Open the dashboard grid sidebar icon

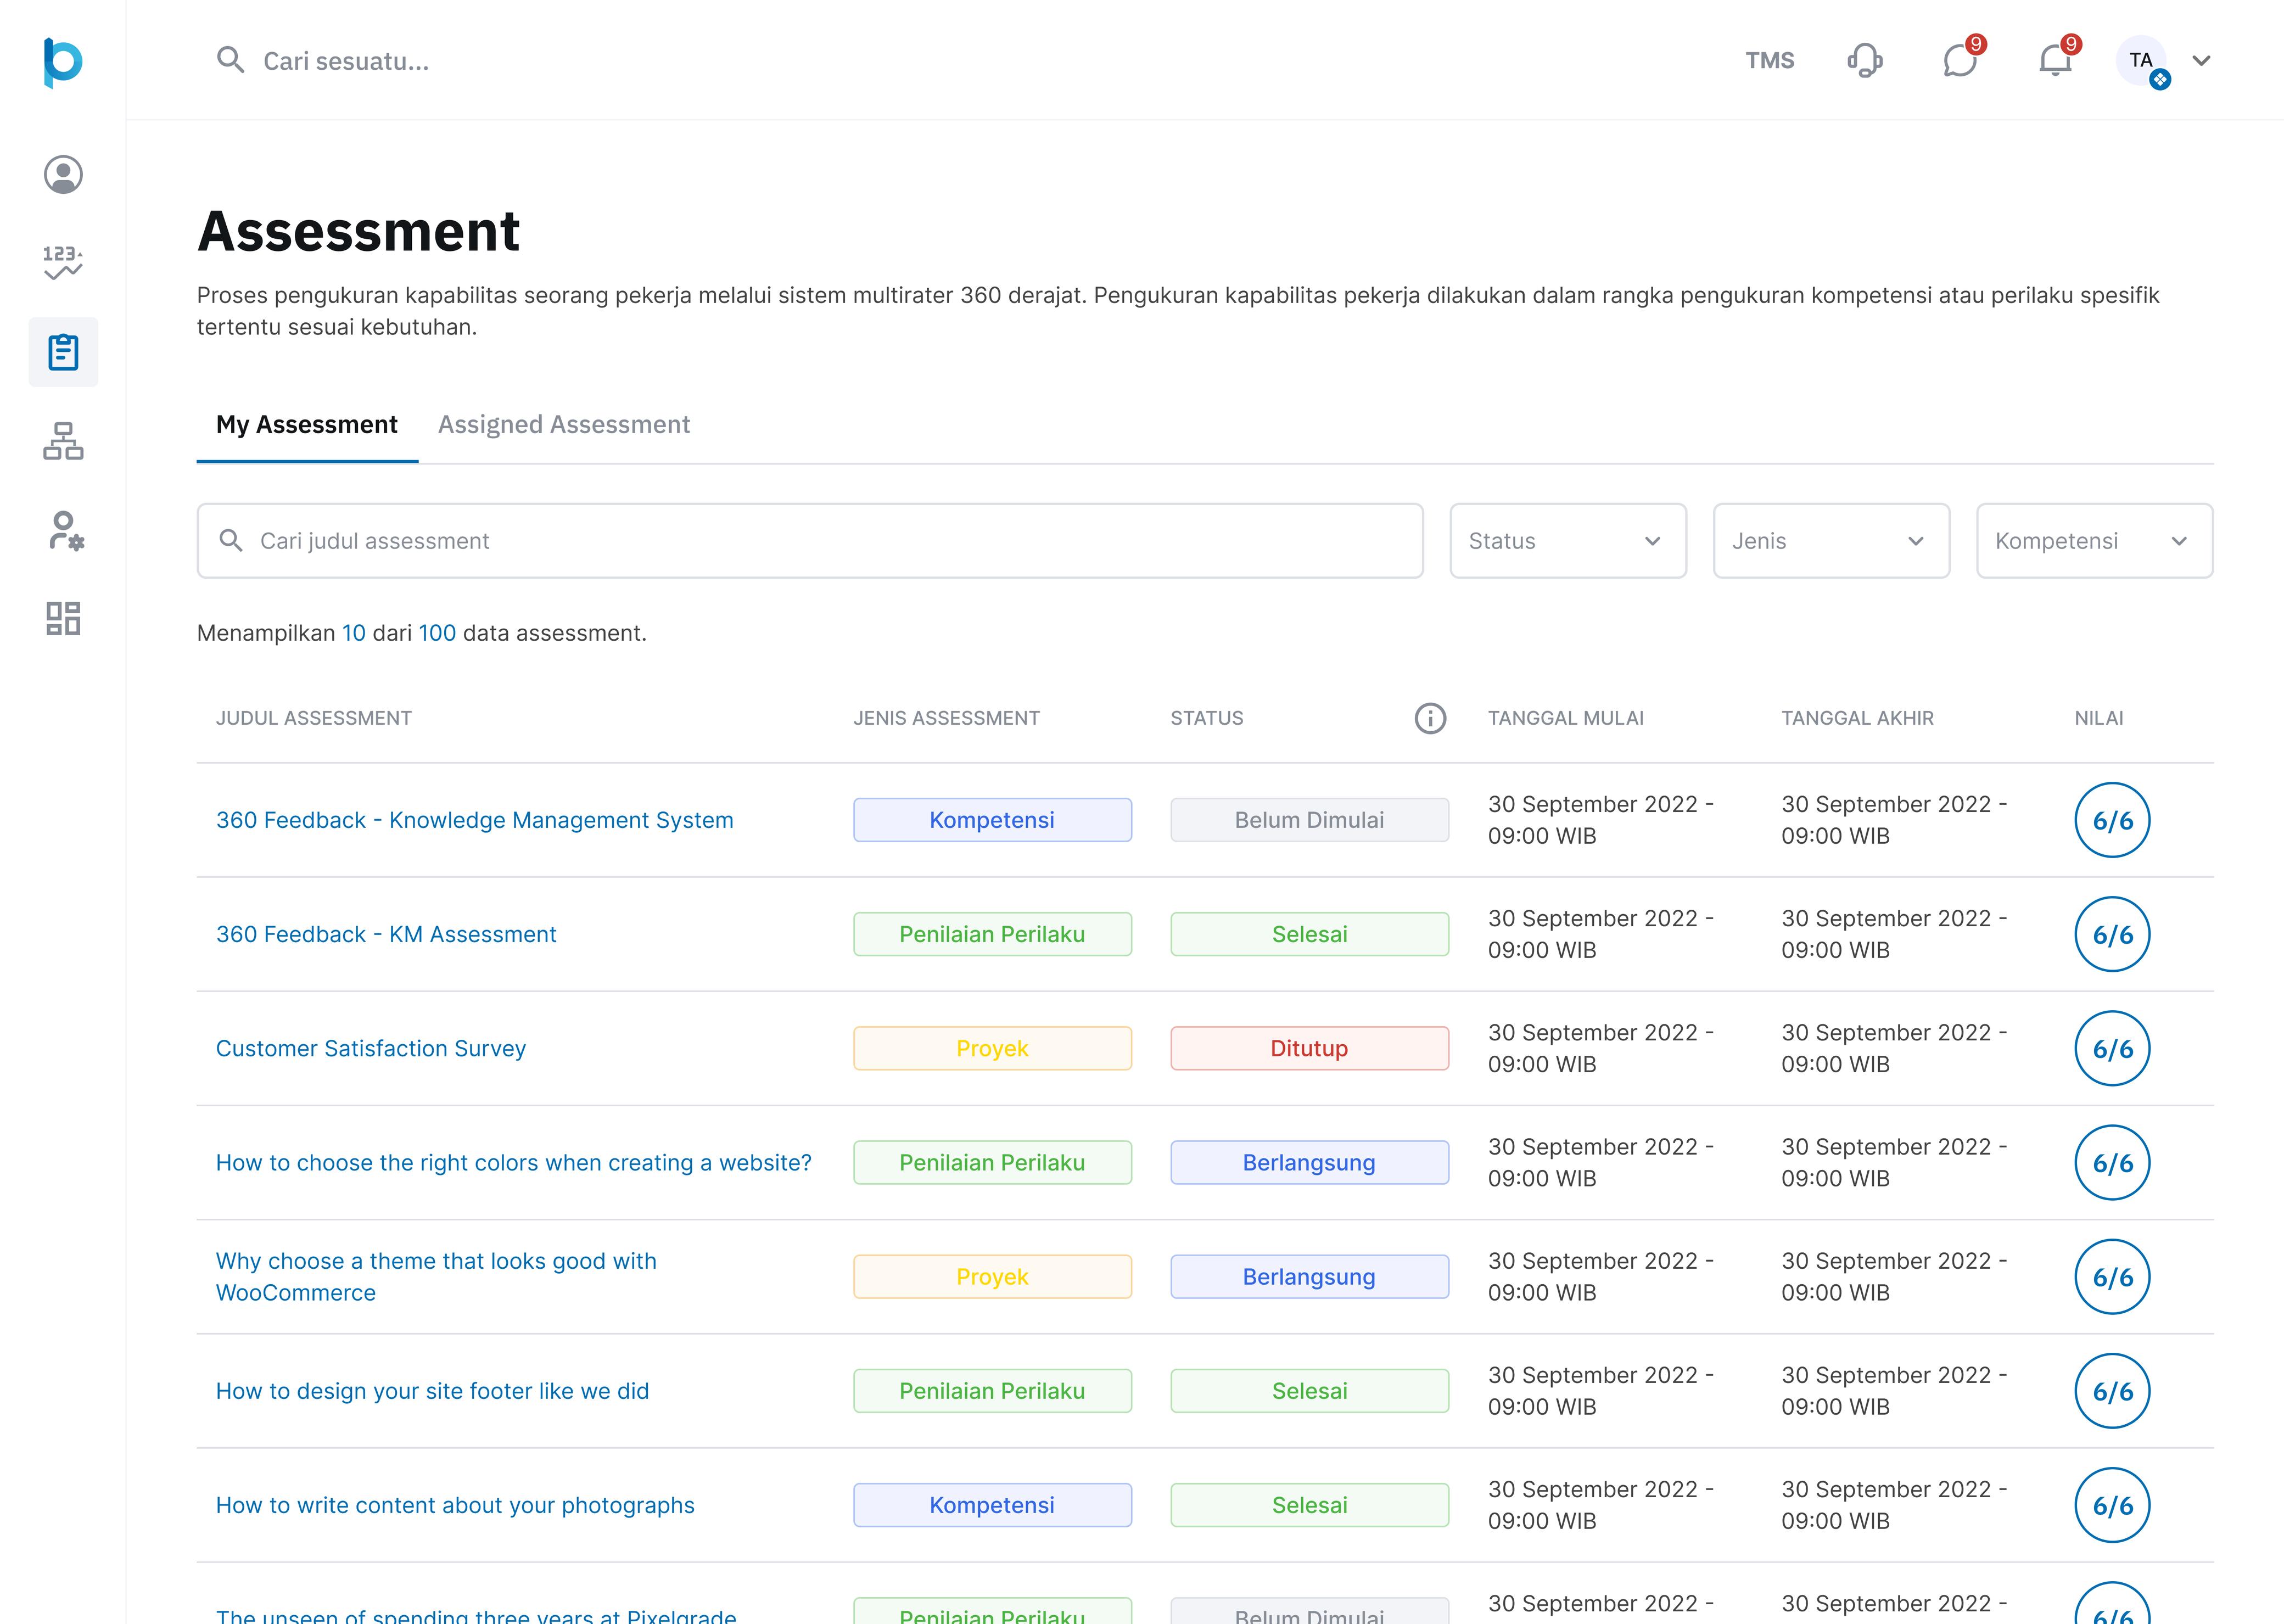[x=63, y=618]
